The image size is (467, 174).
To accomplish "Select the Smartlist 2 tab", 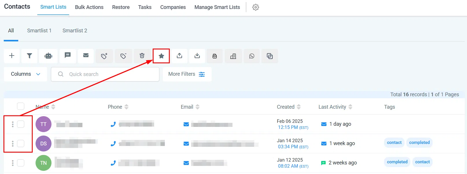I will 75,31.
